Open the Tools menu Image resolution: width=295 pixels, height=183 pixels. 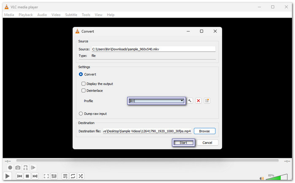tap(86, 15)
